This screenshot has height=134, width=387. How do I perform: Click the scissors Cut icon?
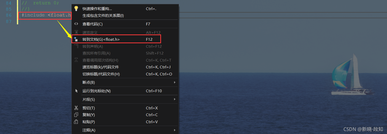click(76, 108)
